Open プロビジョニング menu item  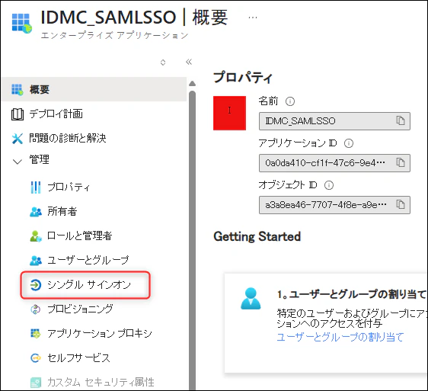80,309
